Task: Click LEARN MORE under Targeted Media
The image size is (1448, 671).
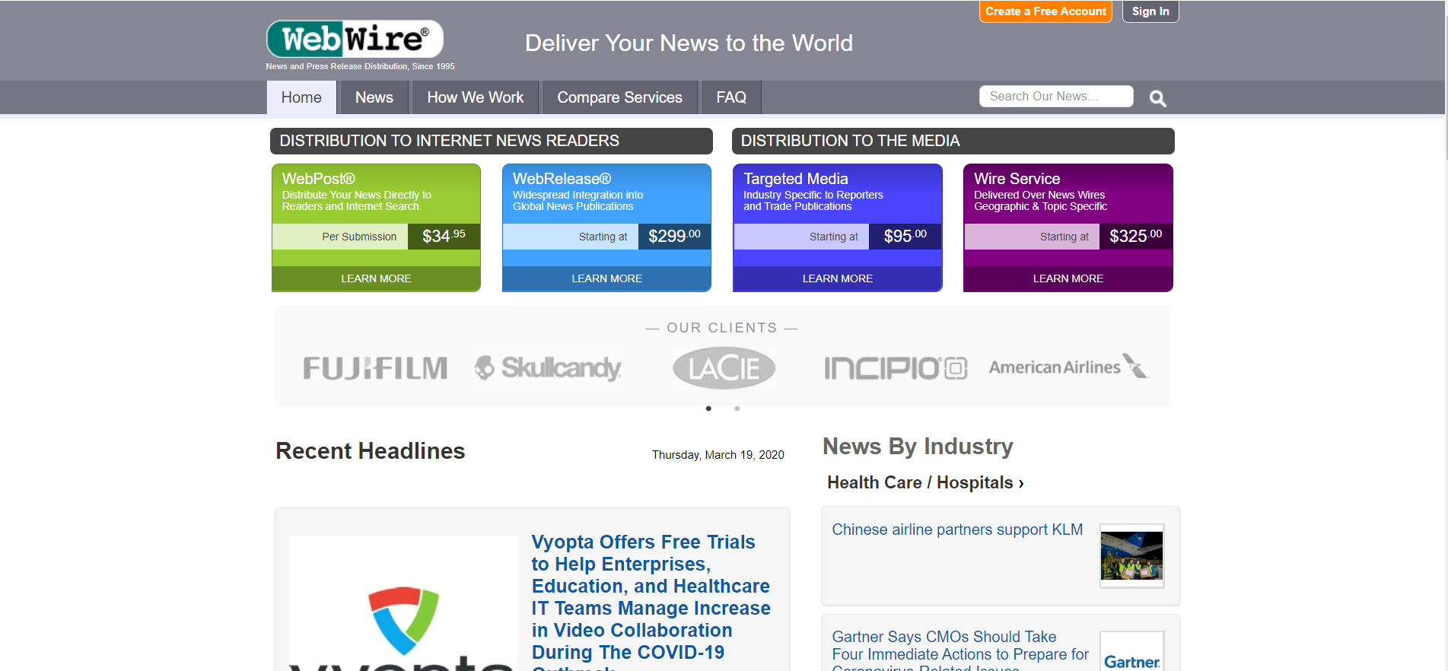Action: point(837,278)
